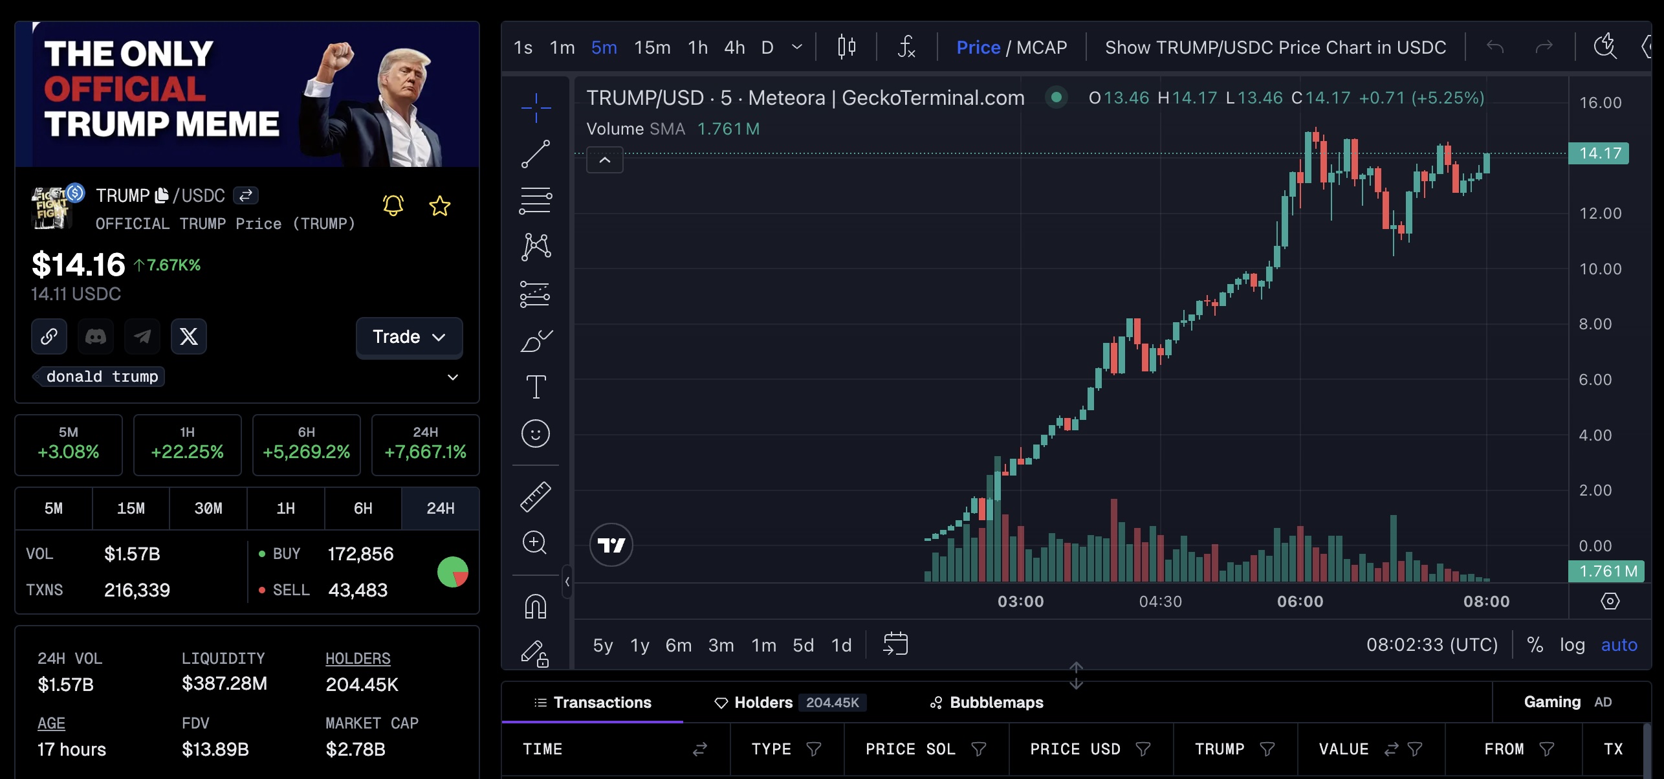Select the trend line drawing tool
The height and width of the screenshot is (779, 1664).
[536, 154]
